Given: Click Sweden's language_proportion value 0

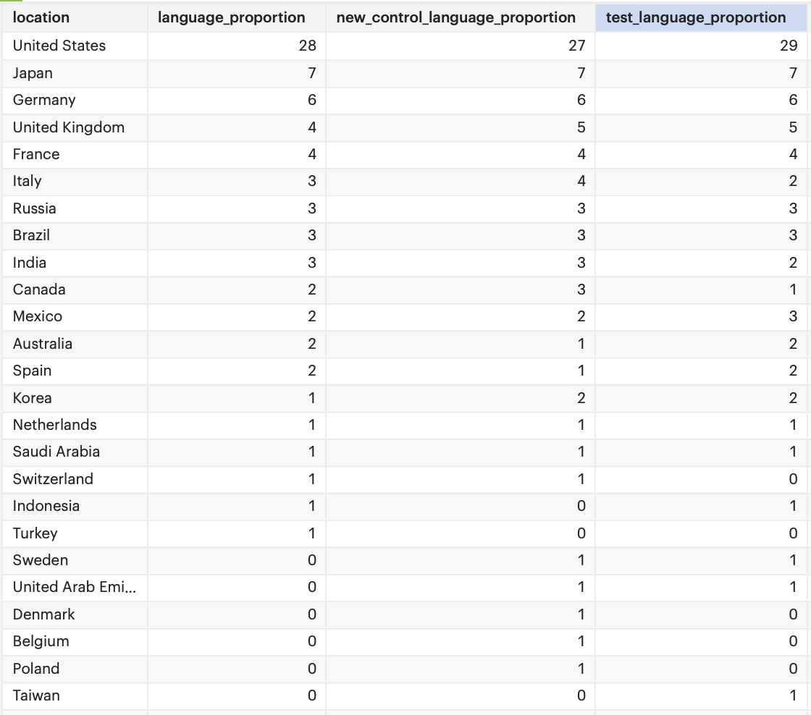Looking at the screenshot, I should 312,560.
